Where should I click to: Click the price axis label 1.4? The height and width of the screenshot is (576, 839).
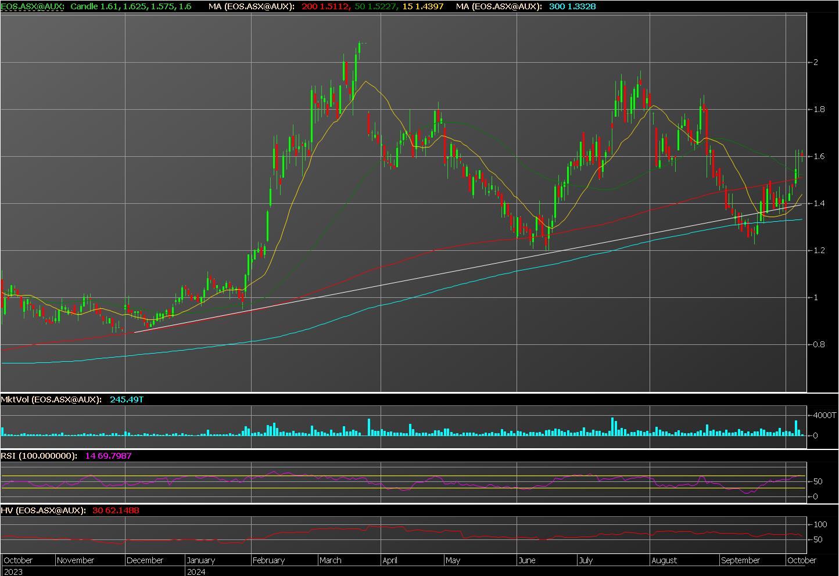pyautogui.click(x=820, y=203)
